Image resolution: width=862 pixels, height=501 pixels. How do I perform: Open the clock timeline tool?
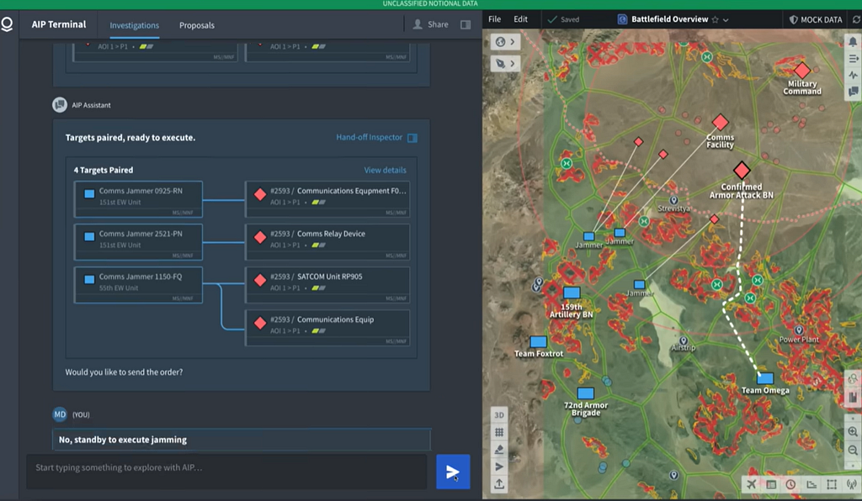point(790,484)
